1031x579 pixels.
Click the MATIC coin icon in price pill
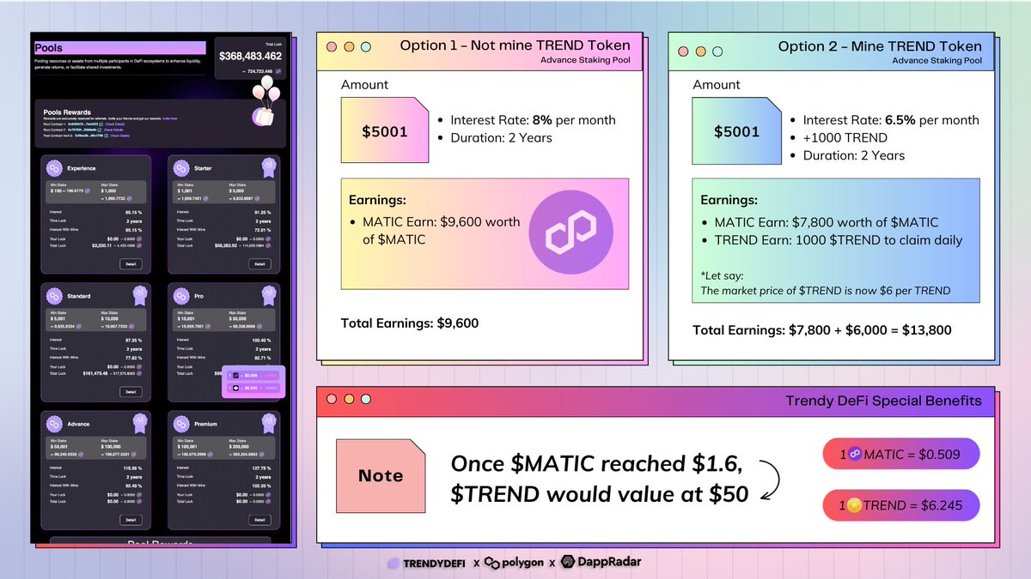[854, 455]
